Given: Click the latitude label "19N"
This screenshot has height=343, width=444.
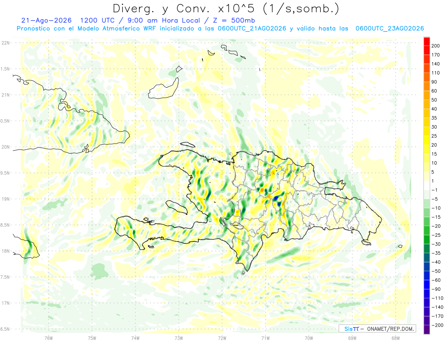Looking at the screenshot, I should click(5, 199).
